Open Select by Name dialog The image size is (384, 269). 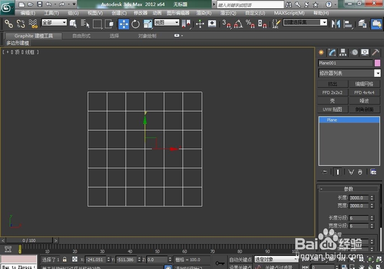[85, 24]
